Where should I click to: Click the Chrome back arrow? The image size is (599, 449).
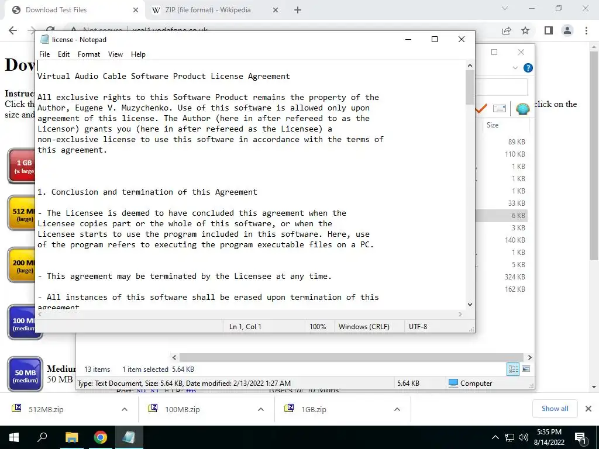pyautogui.click(x=13, y=30)
